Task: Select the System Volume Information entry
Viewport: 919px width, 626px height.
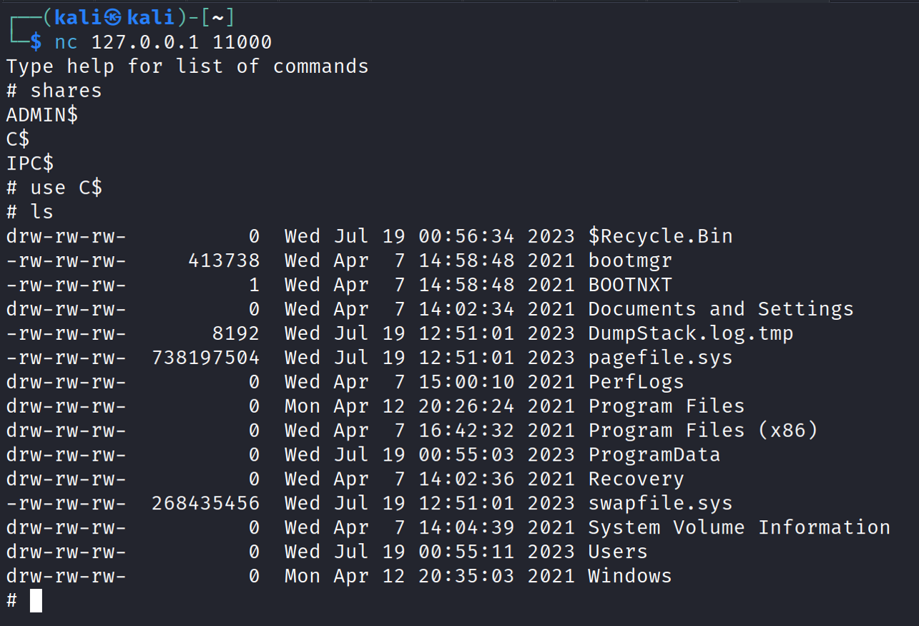Action: coord(739,528)
